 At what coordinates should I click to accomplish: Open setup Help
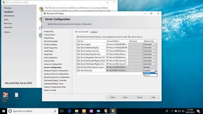point(153,97)
